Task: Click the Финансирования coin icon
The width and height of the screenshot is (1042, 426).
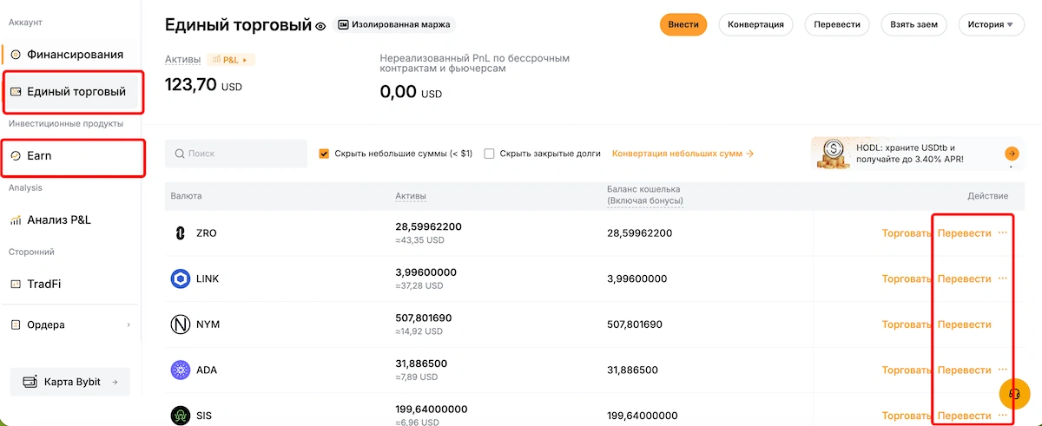Action: [16, 55]
